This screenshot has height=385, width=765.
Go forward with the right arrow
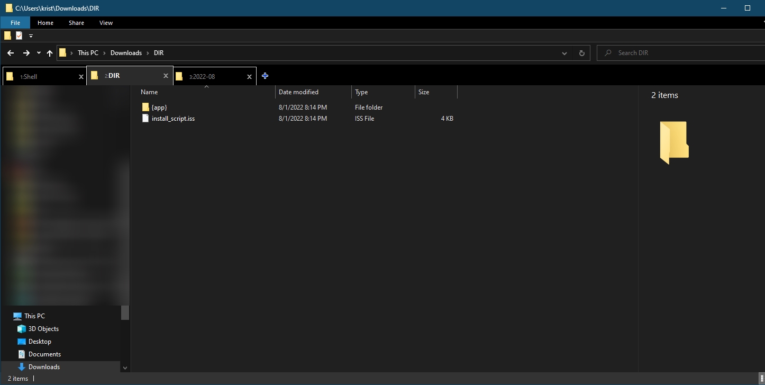(26, 53)
